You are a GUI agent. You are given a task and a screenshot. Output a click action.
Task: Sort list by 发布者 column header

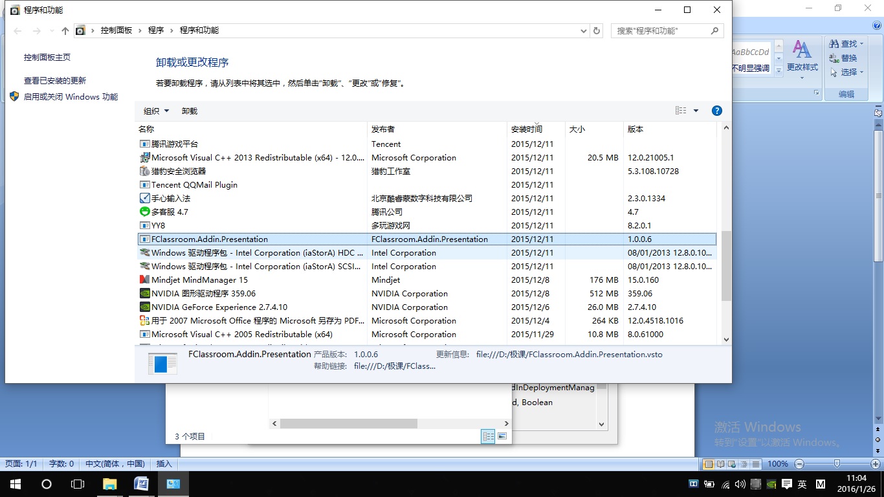tap(437, 129)
